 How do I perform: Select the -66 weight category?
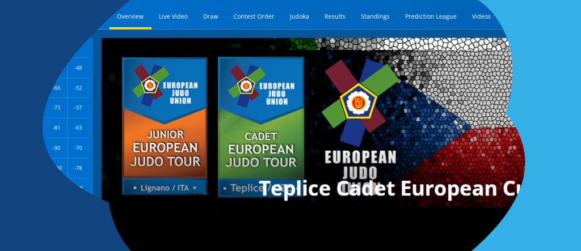[57, 88]
